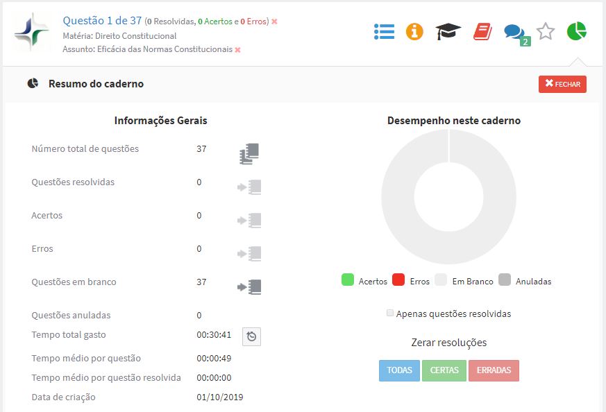
Task: Remove the Resolvidas filter with its red X
Action: (x=273, y=21)
